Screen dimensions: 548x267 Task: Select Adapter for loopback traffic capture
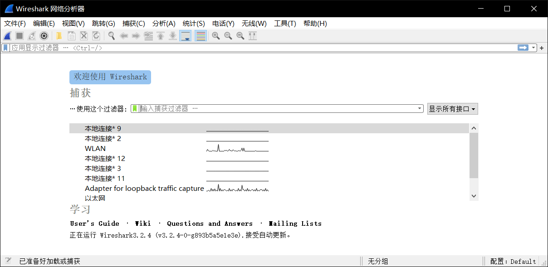coord(269,189)
